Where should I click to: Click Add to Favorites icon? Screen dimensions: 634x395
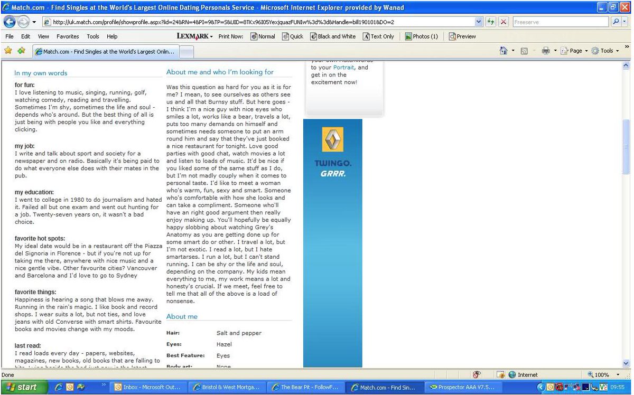tap(21, 51)
